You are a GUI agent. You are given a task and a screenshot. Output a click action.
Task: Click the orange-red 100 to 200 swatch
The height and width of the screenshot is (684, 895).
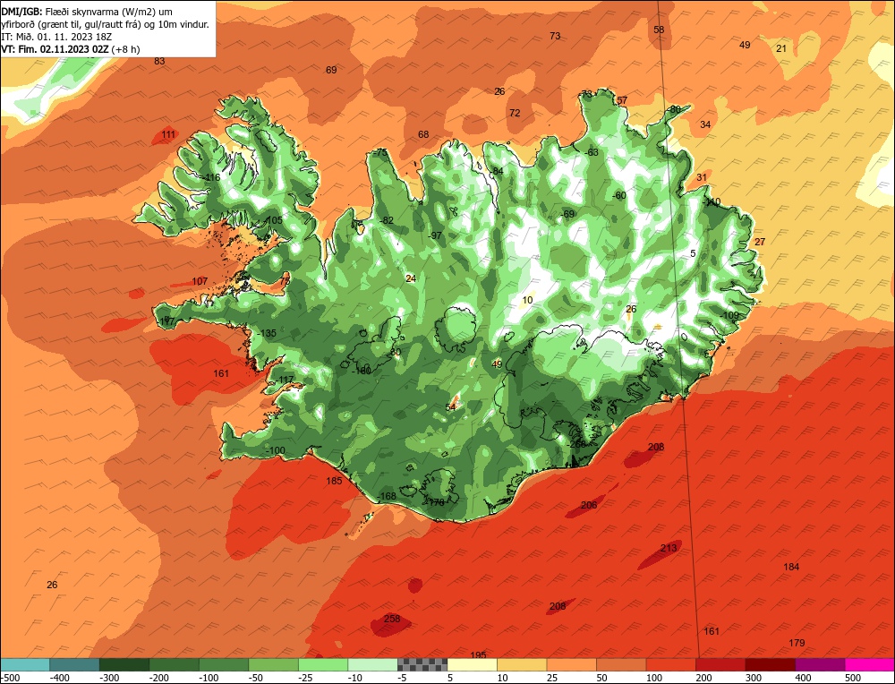pyautogui.click(x=670, y=664)
